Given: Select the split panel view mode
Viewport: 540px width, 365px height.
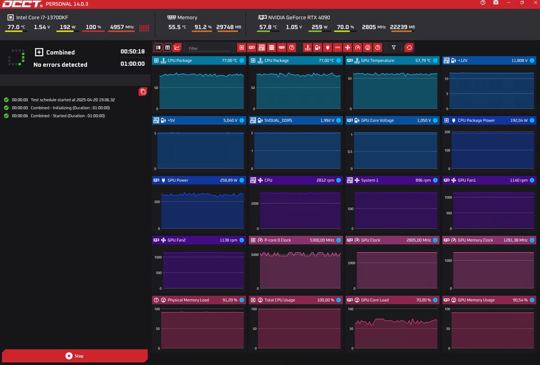Looking at the screenshot, I should pos(158,48).
